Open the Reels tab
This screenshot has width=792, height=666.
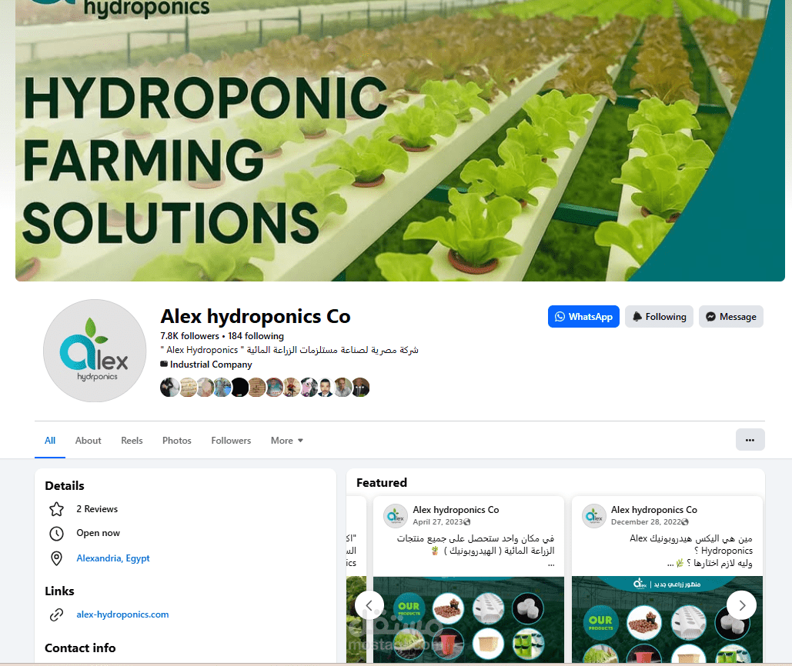132,441
